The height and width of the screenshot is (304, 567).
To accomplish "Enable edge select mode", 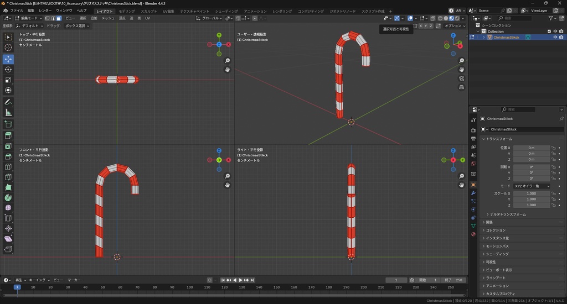I will coord(53,18).
